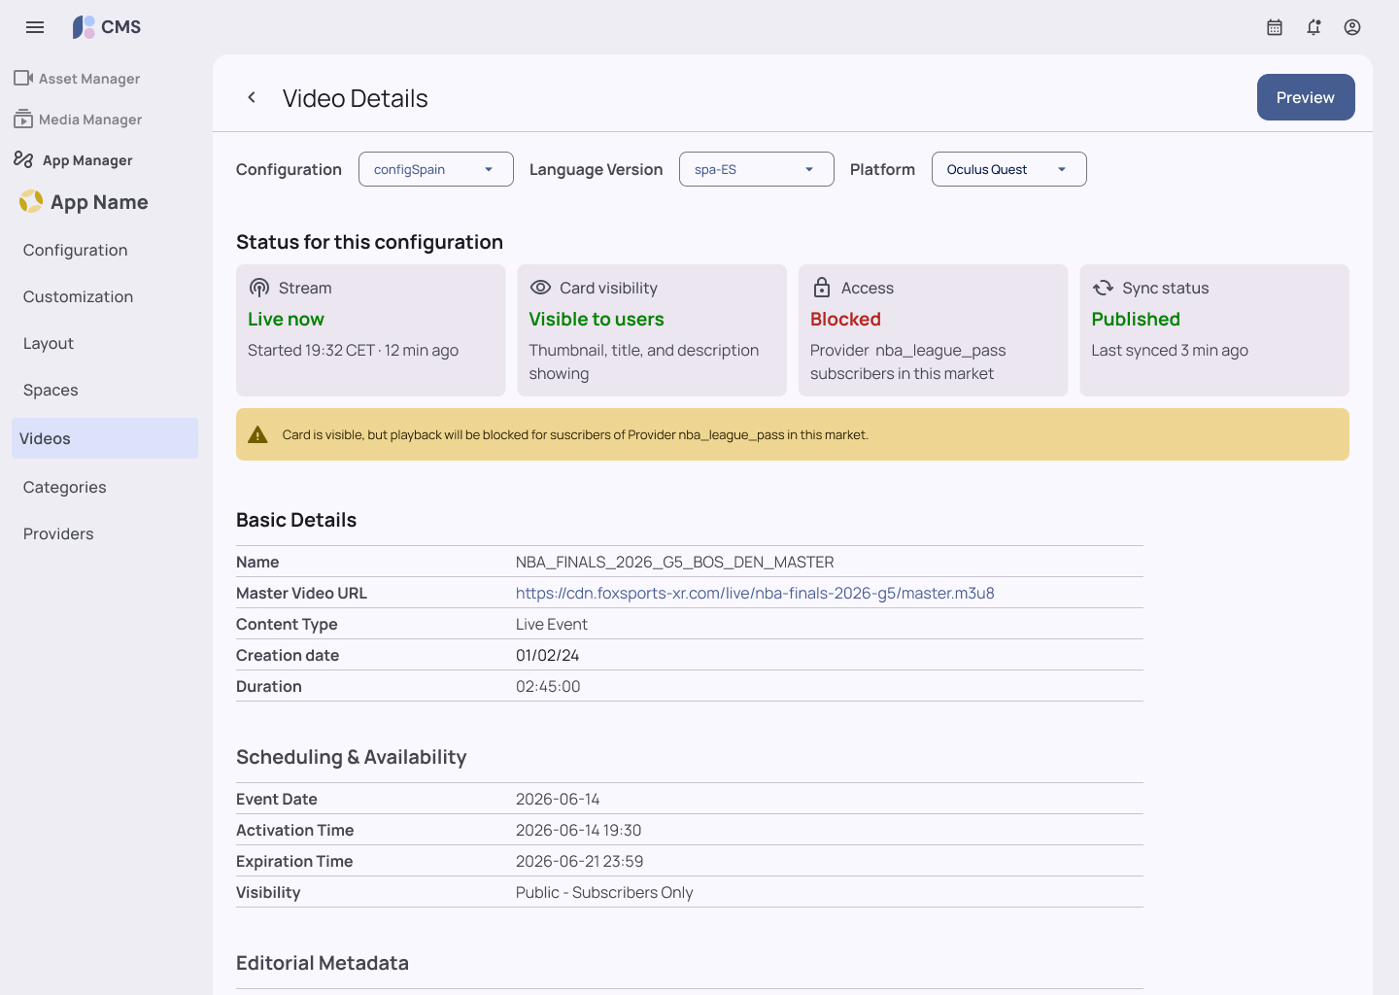Click Expiration Time value 2026-06-21 23:59

[580, 861]
